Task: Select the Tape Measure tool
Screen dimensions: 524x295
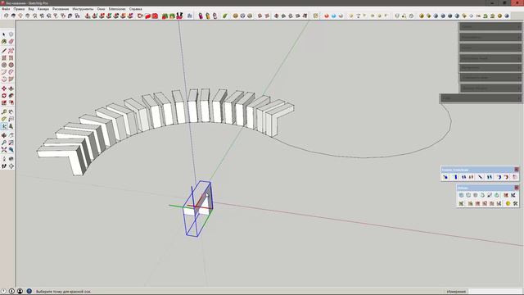Action: point(4,112)
